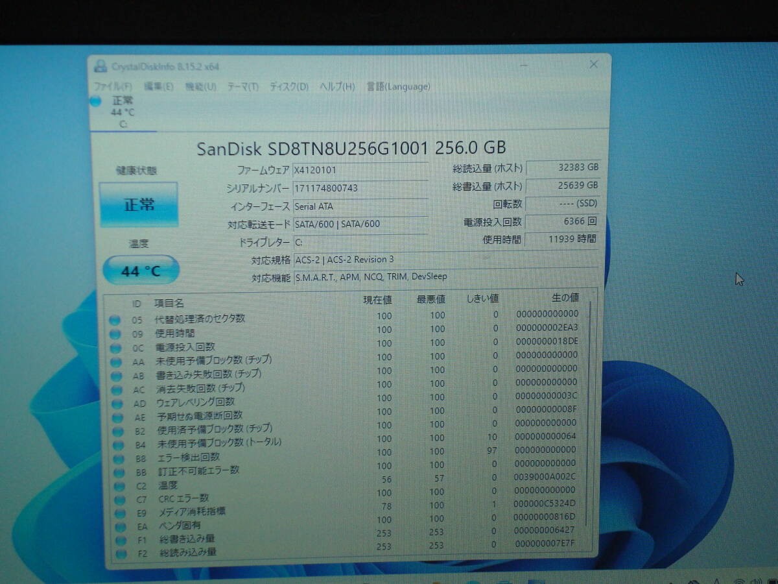The height and width of the screenshot is (584, 778).
Task: Click status circle for ID 0C 電源投入回数
Action: point(115,348)
